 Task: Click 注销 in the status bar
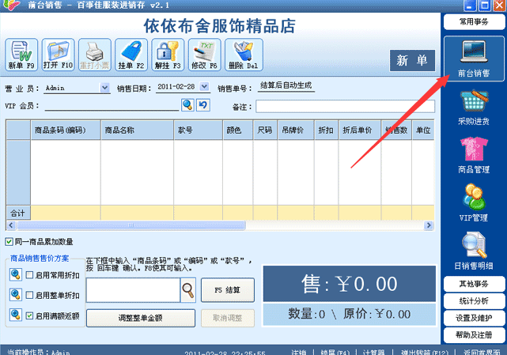coord(298,352)
